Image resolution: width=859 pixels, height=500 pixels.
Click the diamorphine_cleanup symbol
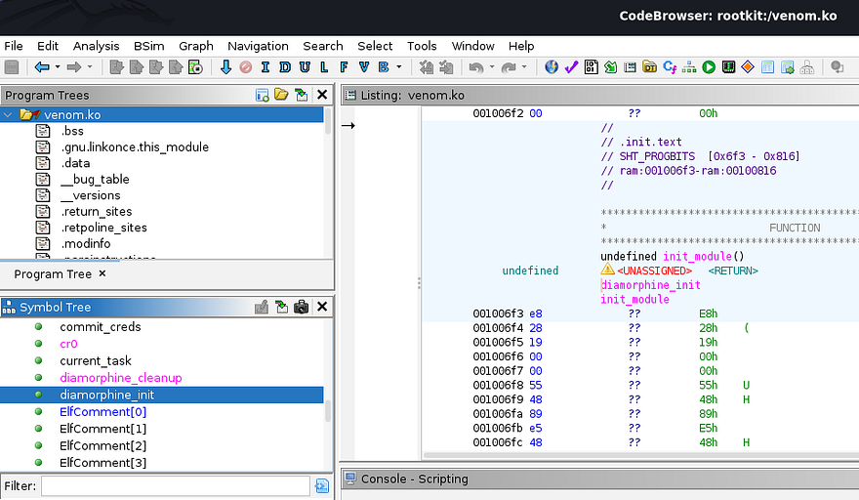[120, 378]
